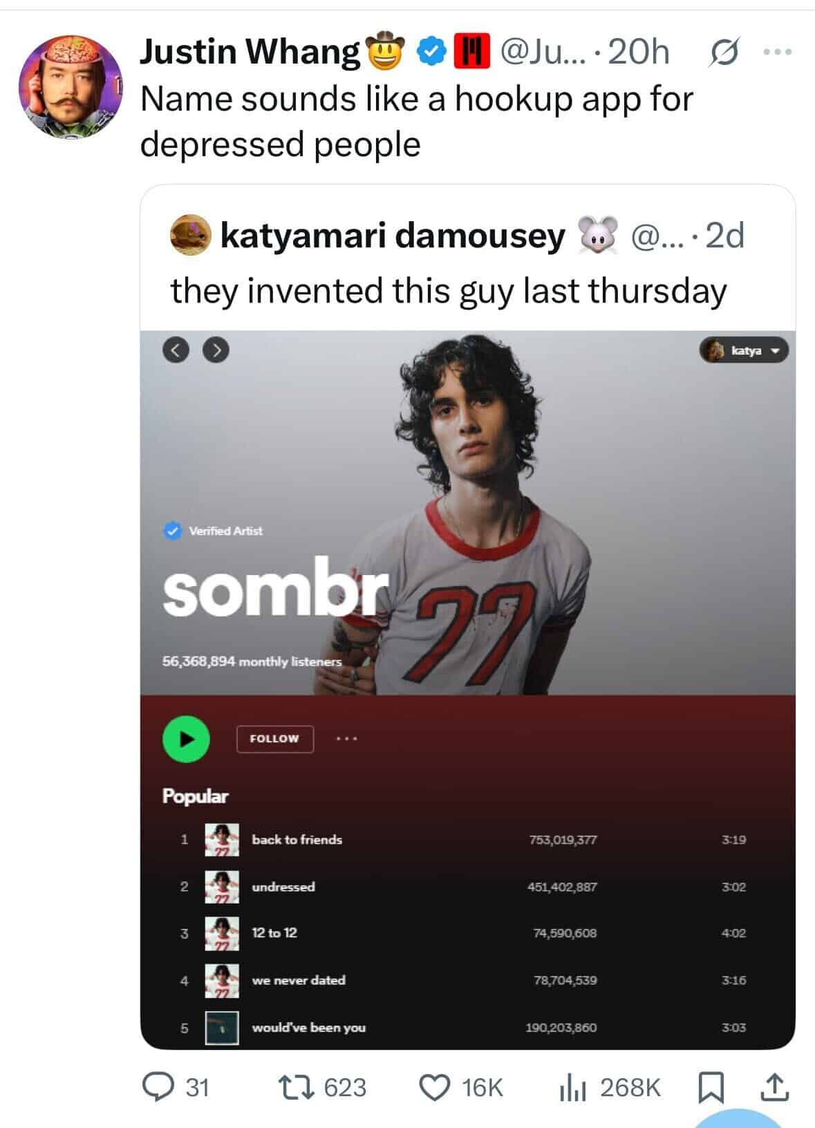Click the reply comment icon
This screenshot has height=1128, width=815.
coord(157,1087)
